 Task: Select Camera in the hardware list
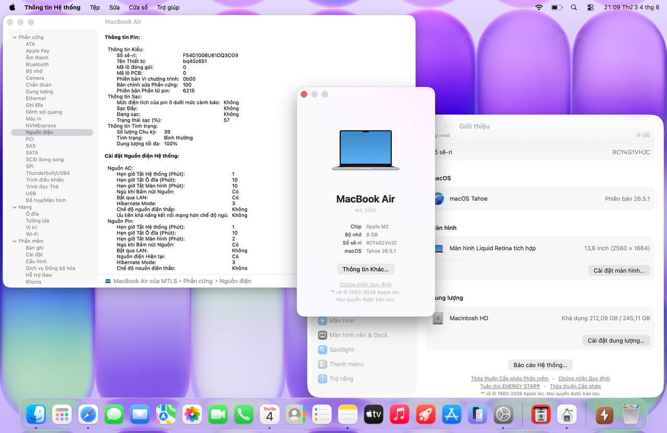click(35, 78)
